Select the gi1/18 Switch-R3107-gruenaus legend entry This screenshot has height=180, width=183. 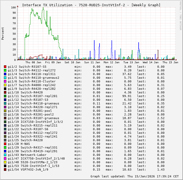[33, 118]
